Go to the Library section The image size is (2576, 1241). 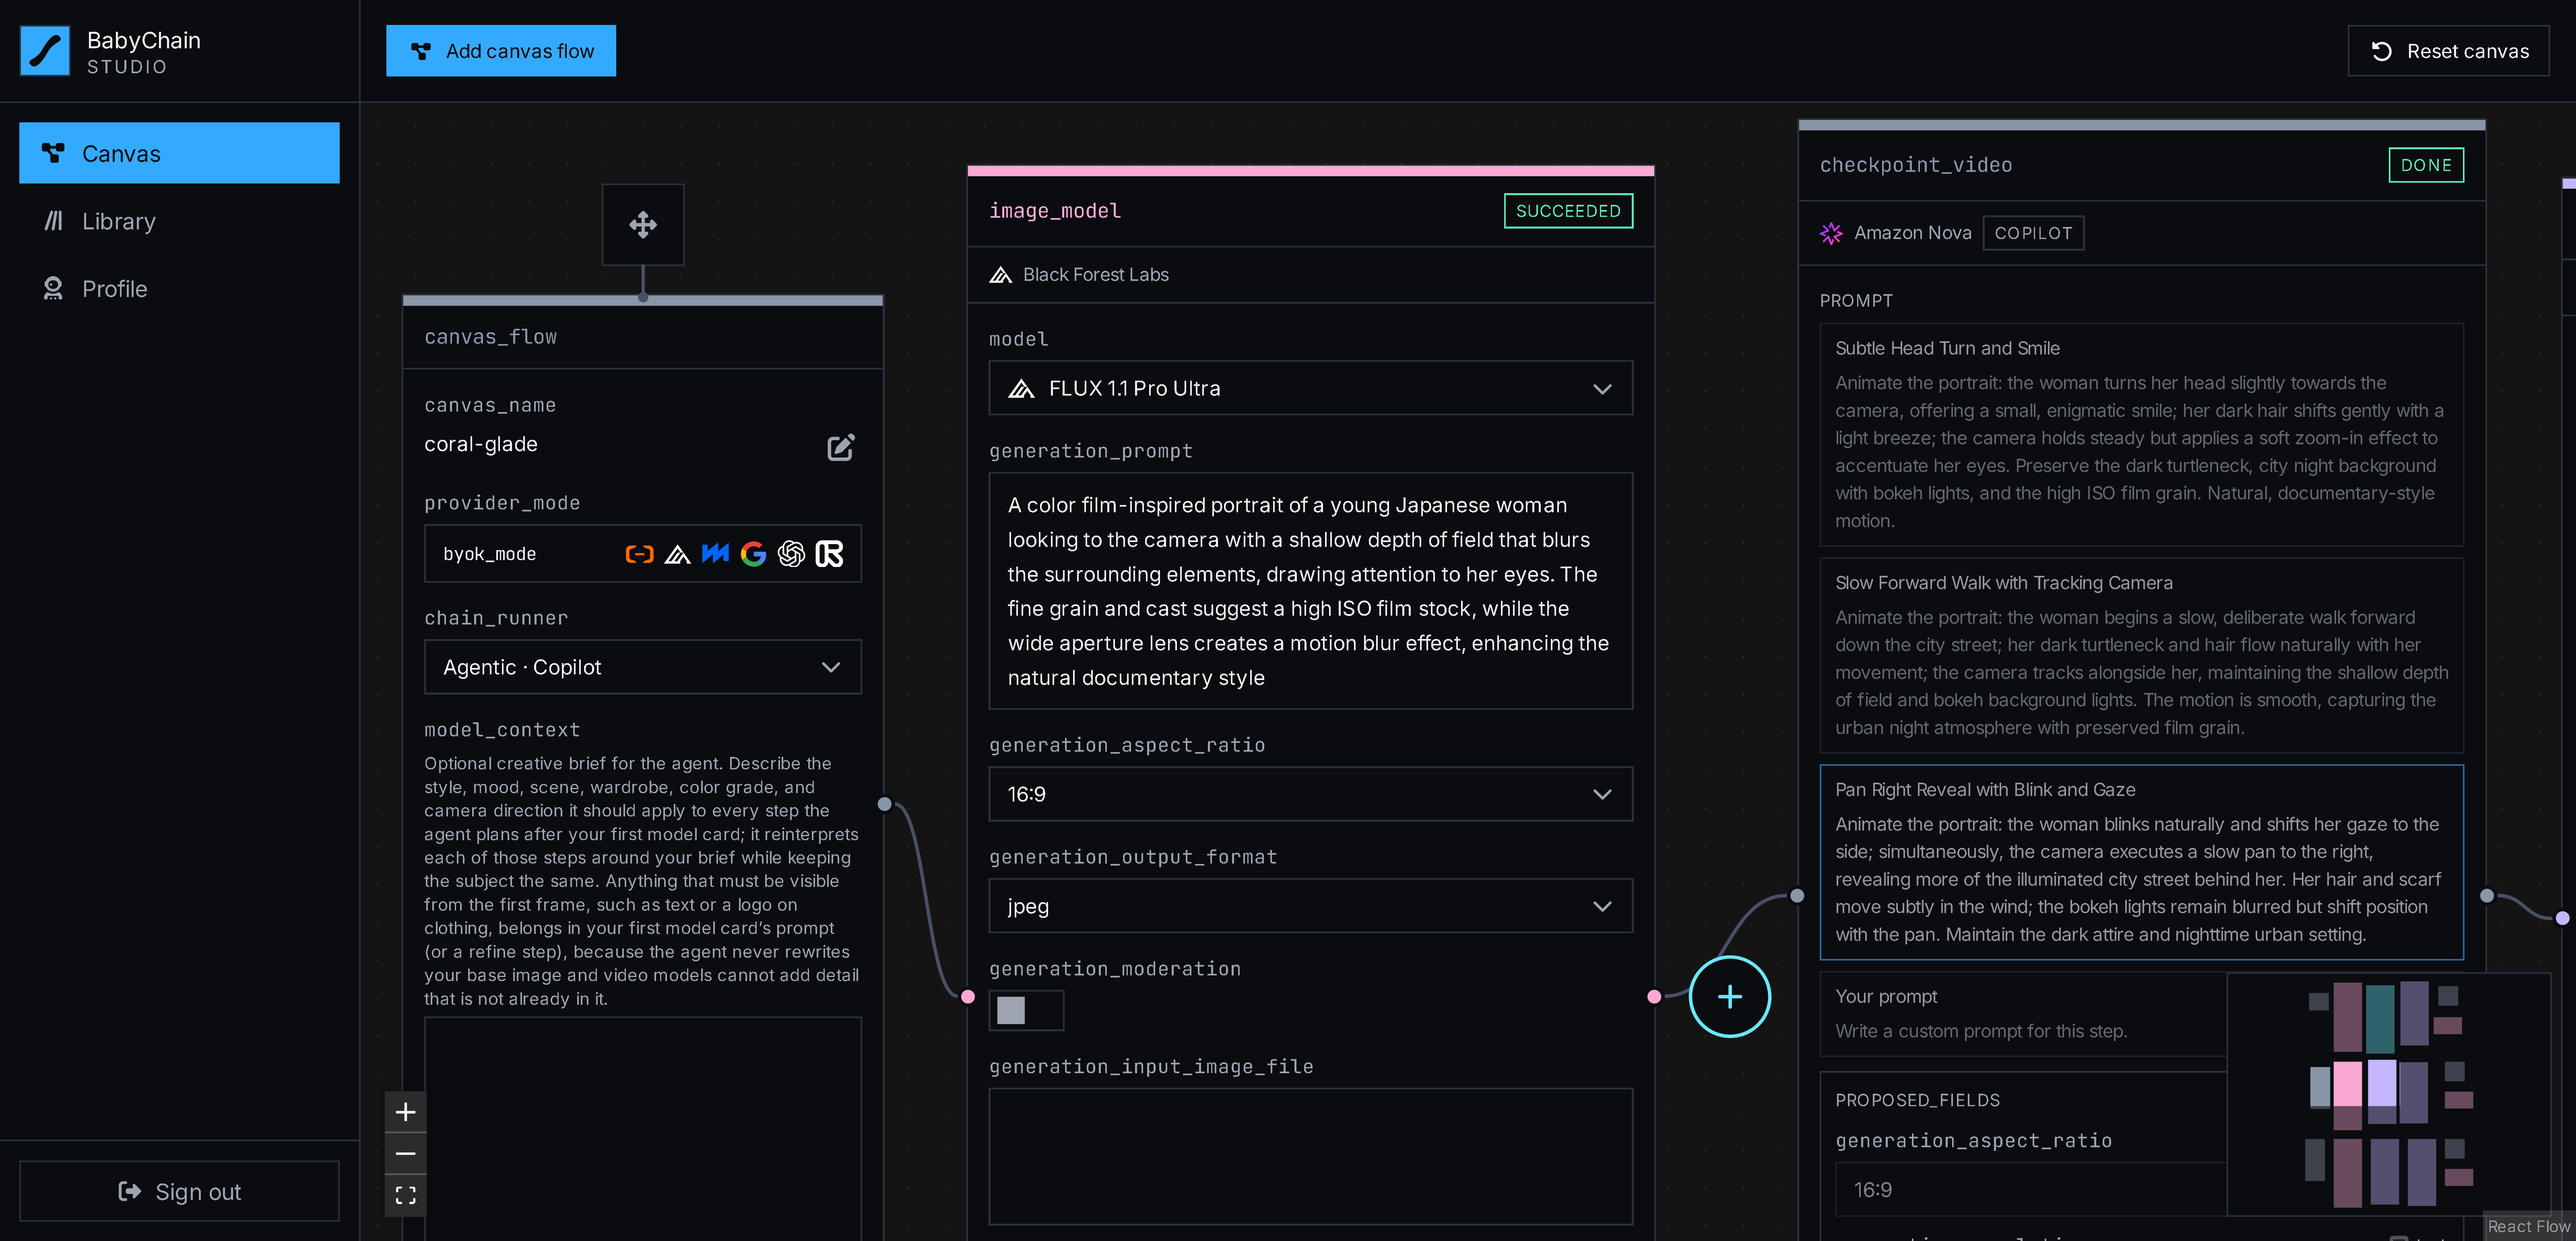[179, 221]
